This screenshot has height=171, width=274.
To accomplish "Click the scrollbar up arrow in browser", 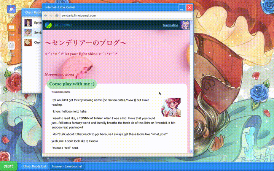I will point(191,22).
